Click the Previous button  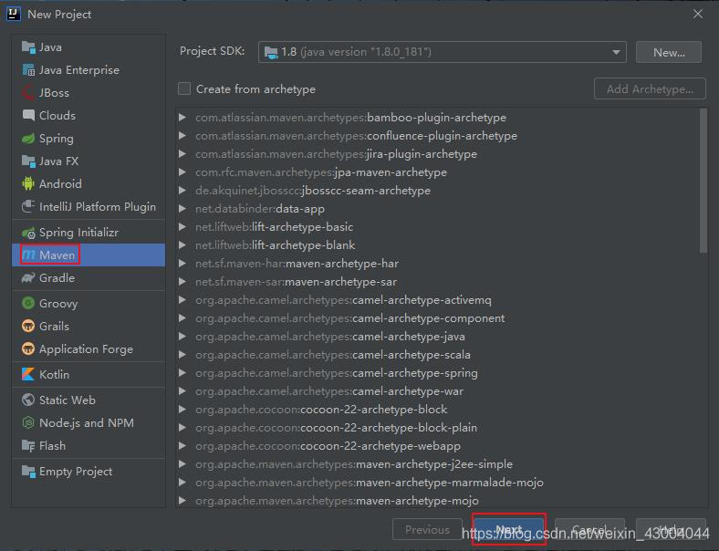point(427,529)
